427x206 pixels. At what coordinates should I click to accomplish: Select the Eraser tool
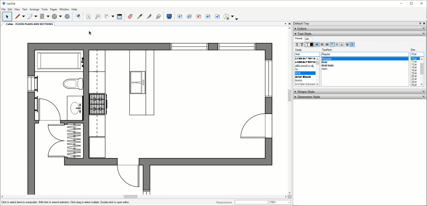[130, 16]
